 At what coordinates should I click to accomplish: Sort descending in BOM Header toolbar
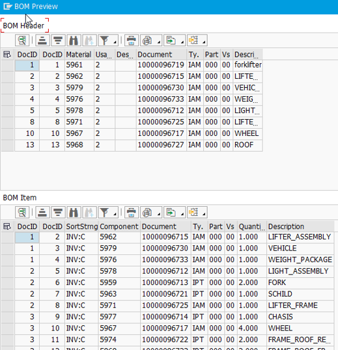(58, 40)
